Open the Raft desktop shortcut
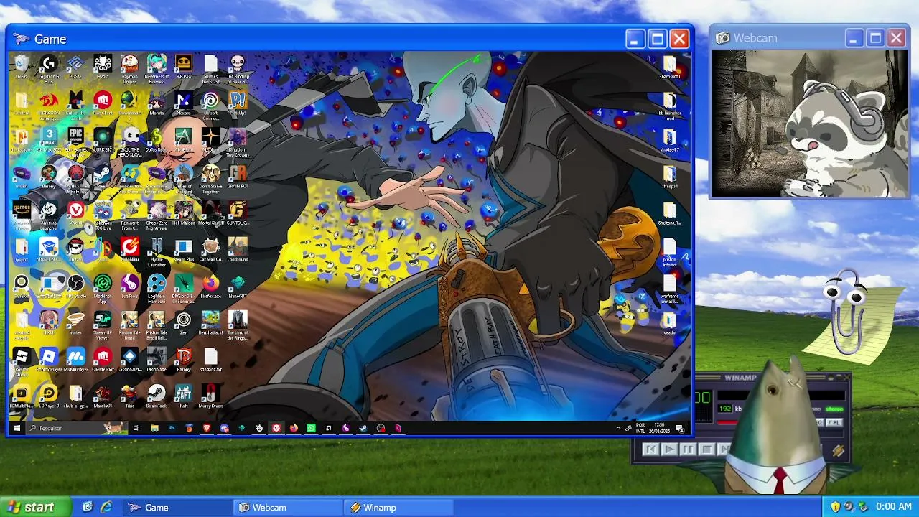 pos(184,397)
